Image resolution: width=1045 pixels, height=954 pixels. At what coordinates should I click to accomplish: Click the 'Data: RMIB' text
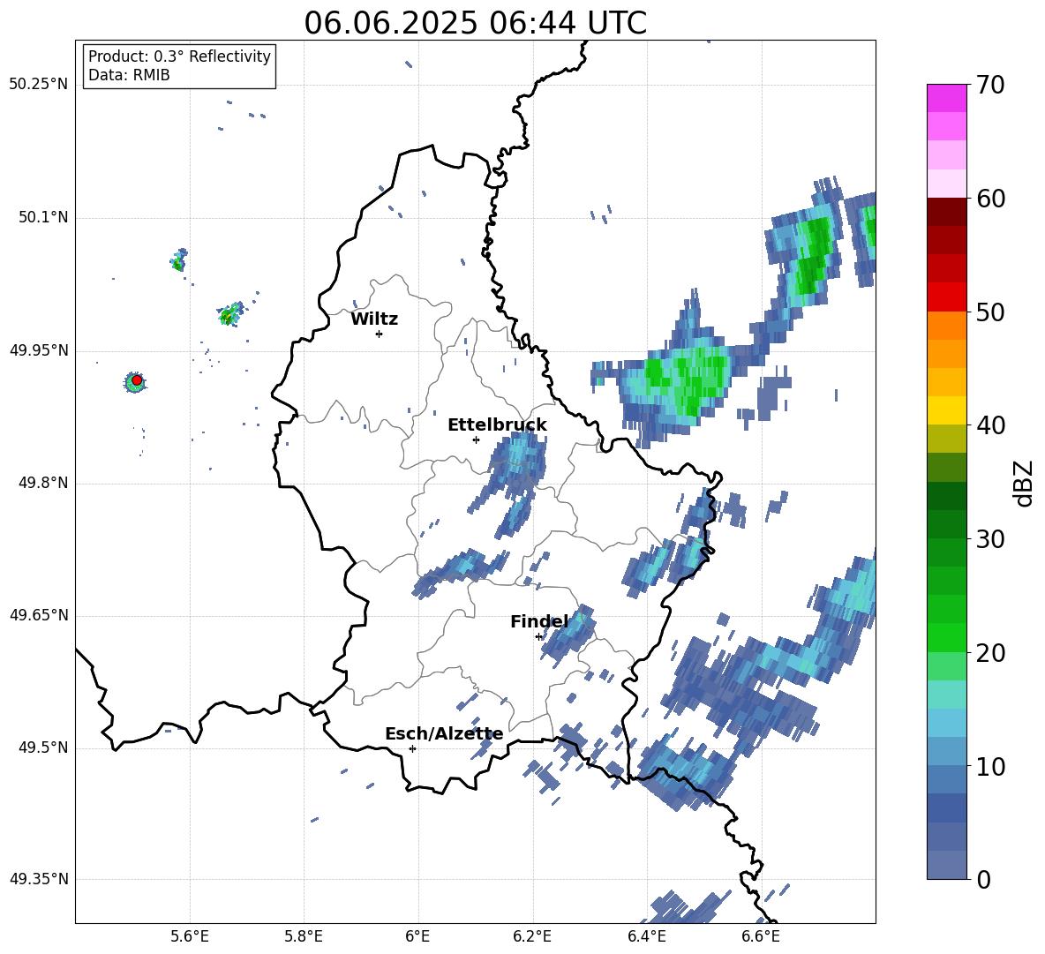129,75
